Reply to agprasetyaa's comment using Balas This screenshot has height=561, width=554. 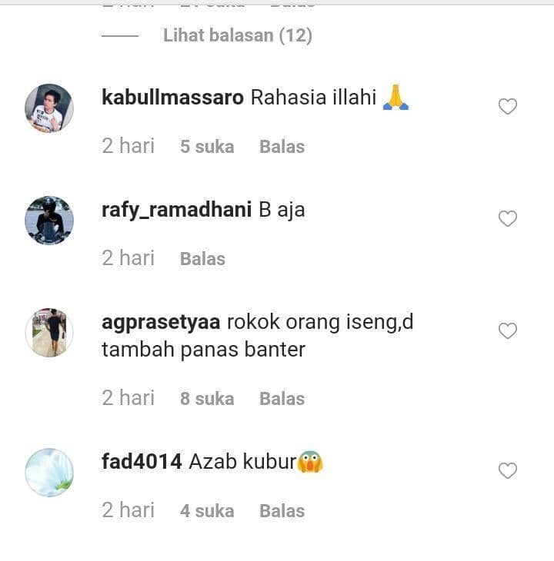click(282, 399)
